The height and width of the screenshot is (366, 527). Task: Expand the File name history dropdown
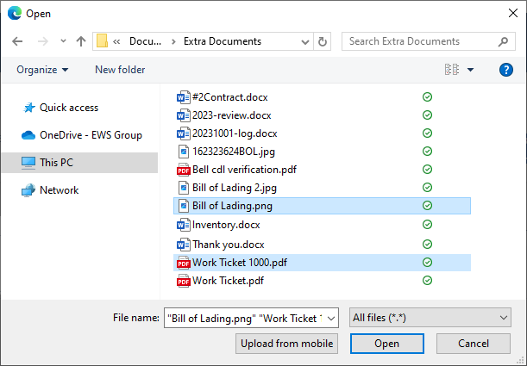coord(331,319)
